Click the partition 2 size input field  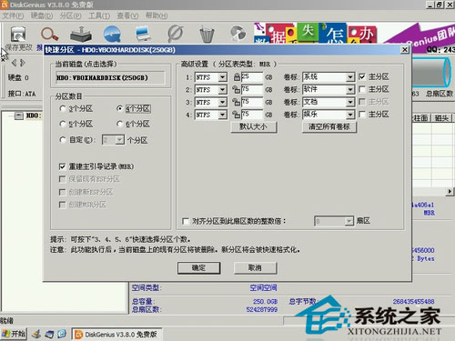coord(252,89)
